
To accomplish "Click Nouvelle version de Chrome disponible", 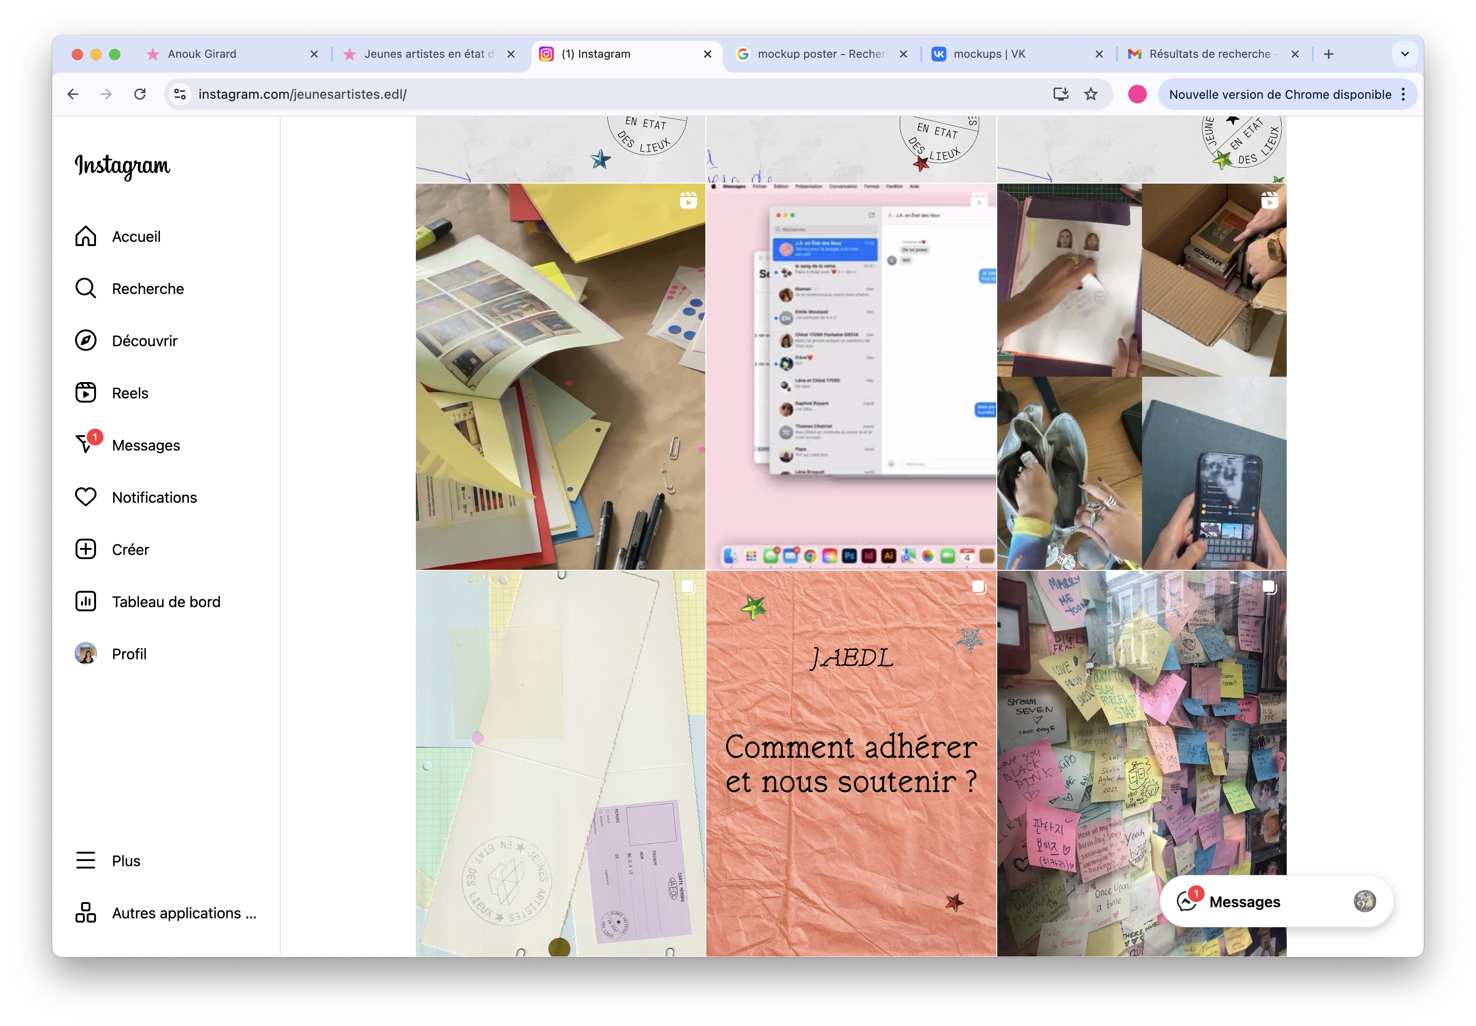I will point(1279,95).
